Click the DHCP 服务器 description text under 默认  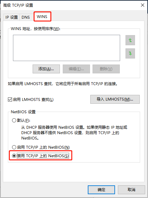tap(74, 133)
